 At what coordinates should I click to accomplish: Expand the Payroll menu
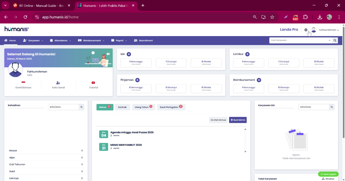coord(119,40)
